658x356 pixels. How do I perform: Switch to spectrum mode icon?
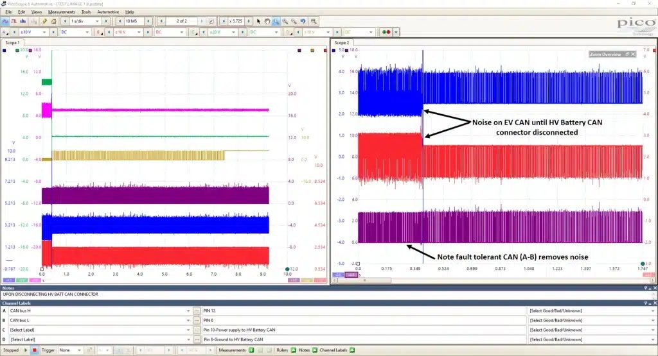23,21
